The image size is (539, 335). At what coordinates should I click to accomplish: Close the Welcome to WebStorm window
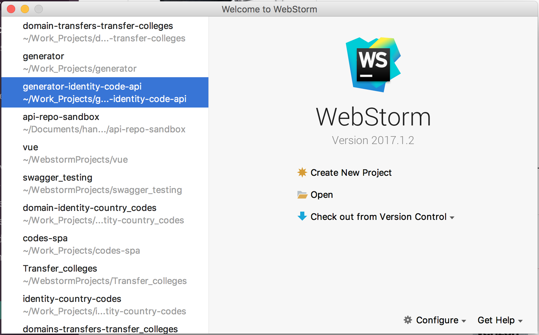(11, 9)
